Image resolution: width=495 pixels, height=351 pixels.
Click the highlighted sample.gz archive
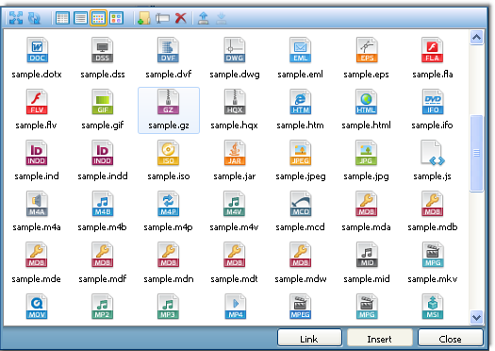[x=169, y=110]
